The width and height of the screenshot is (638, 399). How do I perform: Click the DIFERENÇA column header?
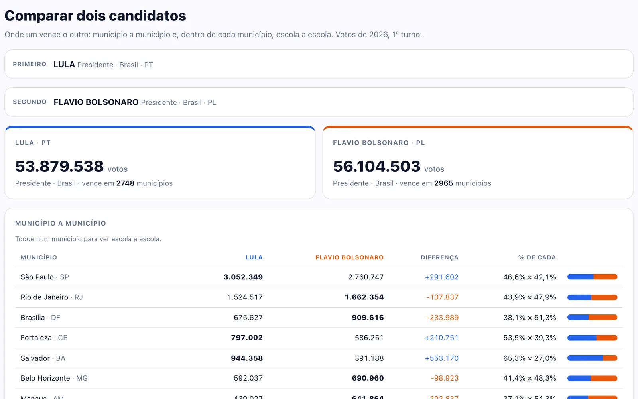point(439,257)
